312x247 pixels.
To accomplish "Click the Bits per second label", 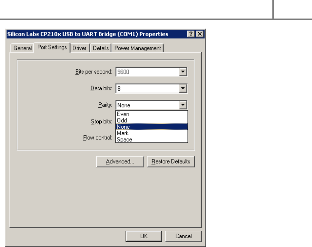I will click(x=94, y=72).
